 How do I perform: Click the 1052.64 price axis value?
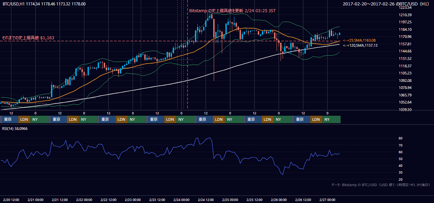point(405,102)
